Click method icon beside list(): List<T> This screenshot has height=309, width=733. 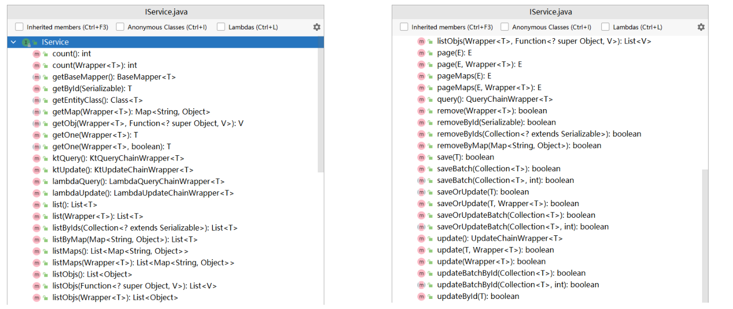point(37,205)
